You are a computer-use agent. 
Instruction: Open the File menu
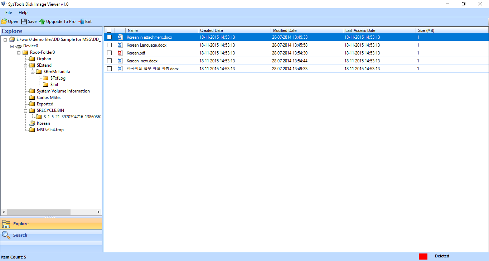(9, 13)
